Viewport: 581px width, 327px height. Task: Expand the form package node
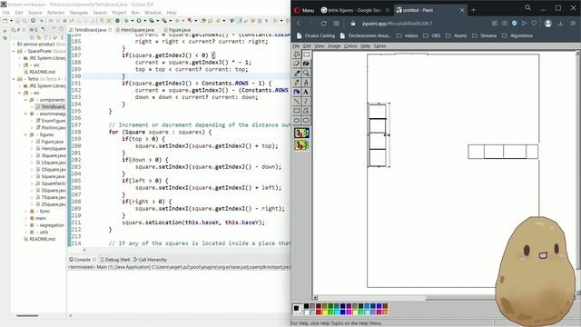[x=26, y=212]
